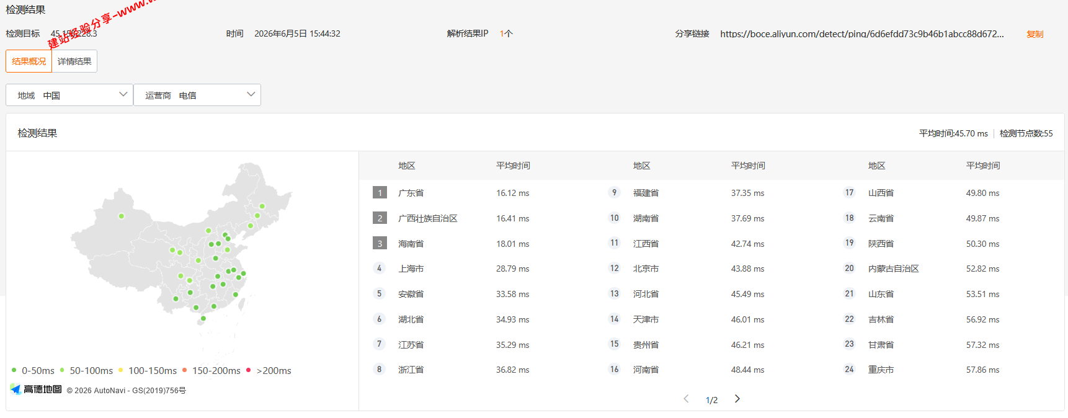The height and width of the screenshot is (418, 1068).
Task: Click the 陕西省 region name
Action: pos(881,244)
